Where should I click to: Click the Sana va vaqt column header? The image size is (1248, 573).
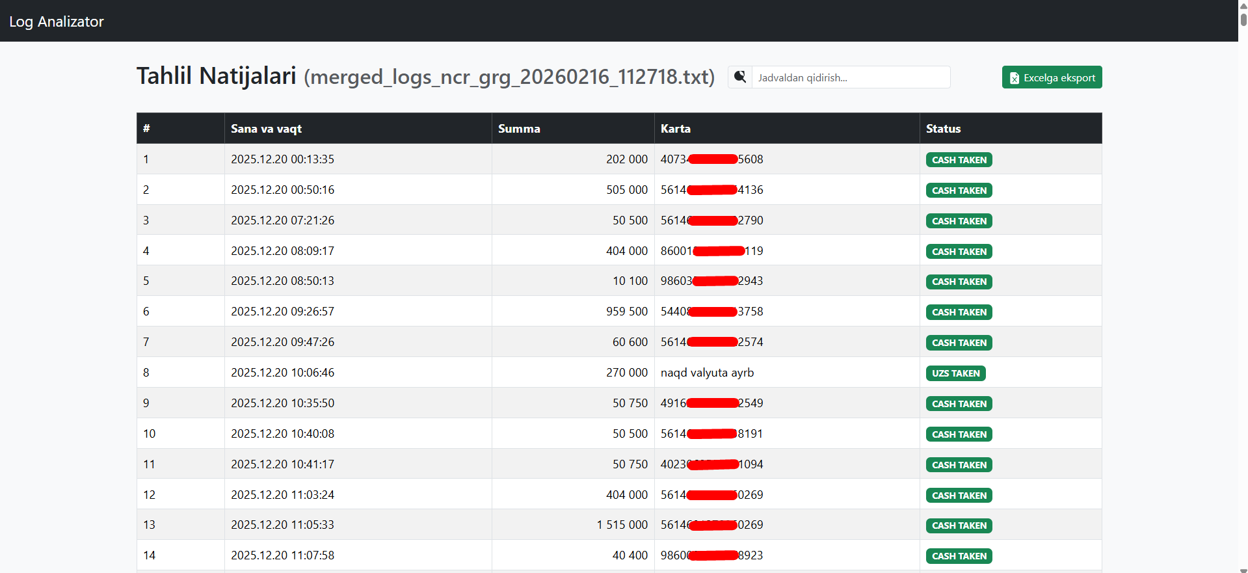[266, 129]
